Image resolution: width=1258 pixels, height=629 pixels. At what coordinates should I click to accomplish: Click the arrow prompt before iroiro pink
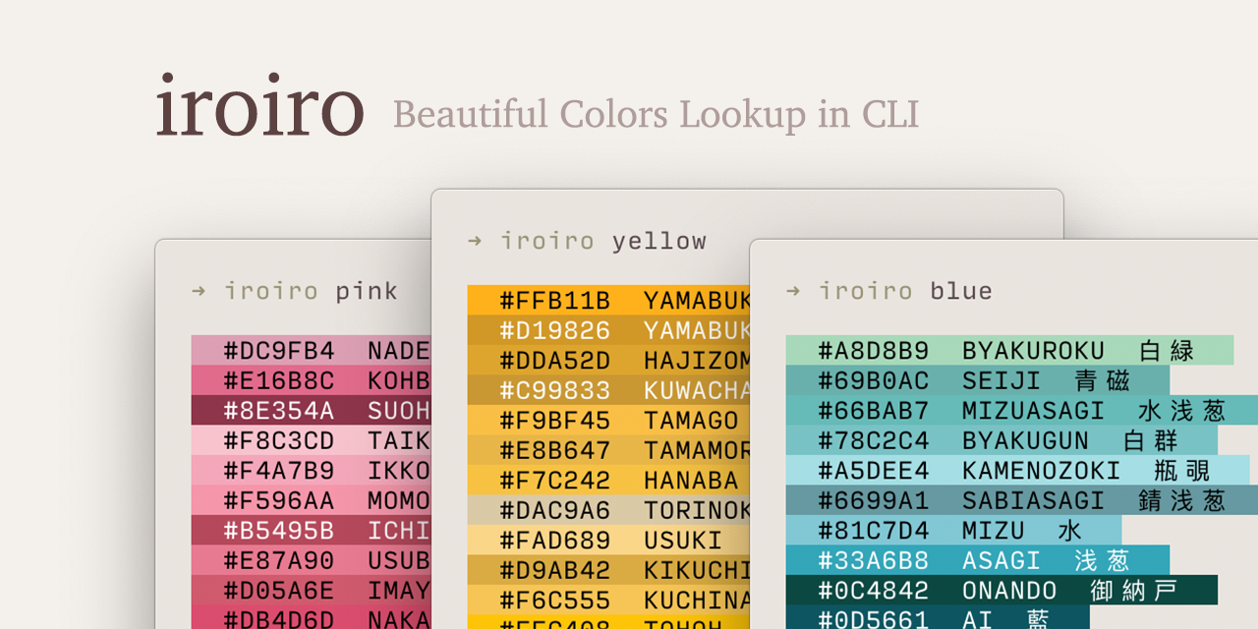point(199,291)
